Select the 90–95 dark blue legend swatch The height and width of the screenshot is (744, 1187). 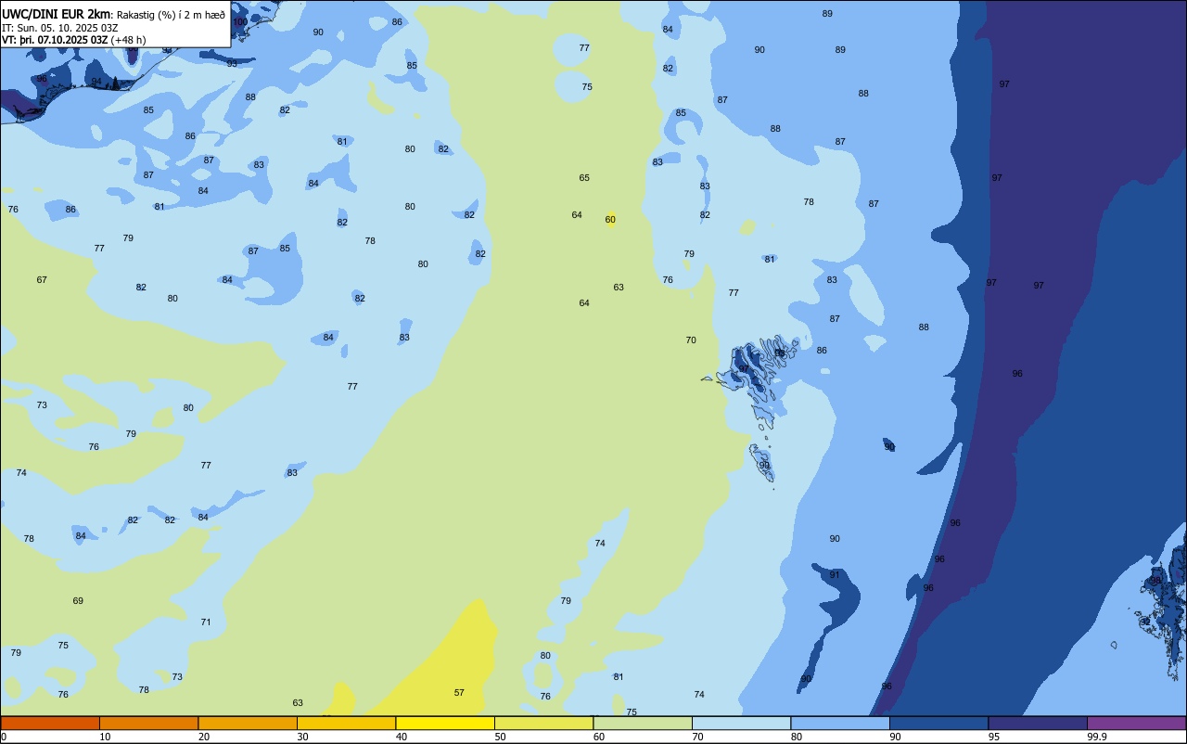(x=938, y=723)
